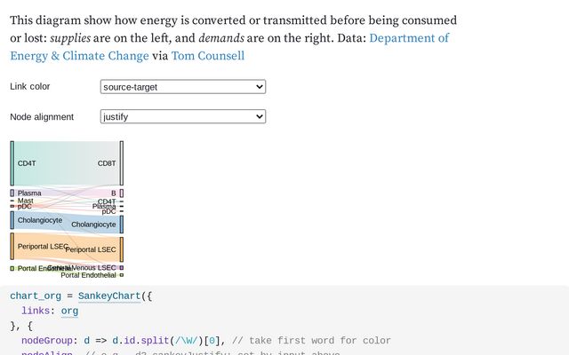Click the underlined org variable in code

68,312
